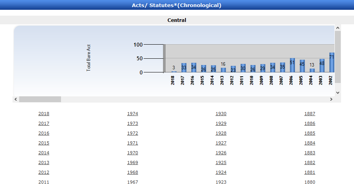
Task: Click the chart's scroll up arrow
Action: (338, 28)
